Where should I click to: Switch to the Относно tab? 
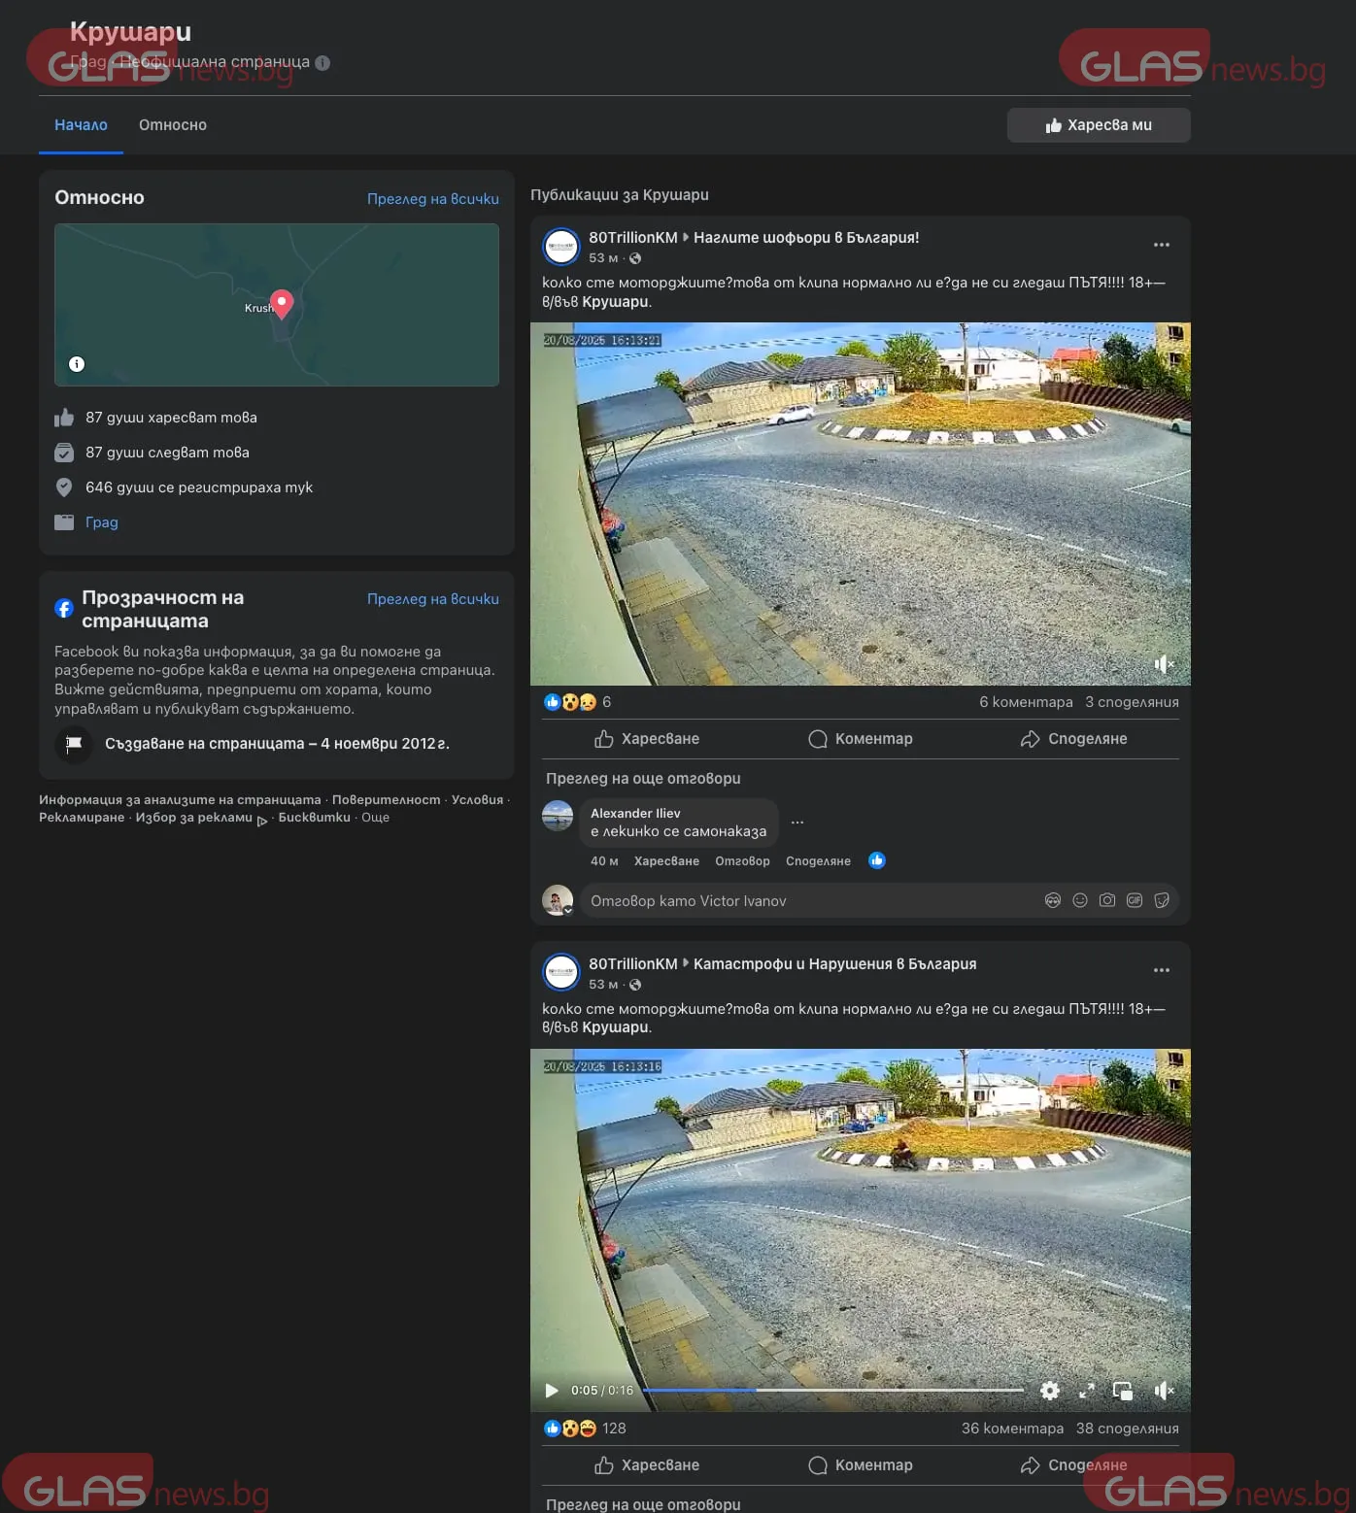172,125
